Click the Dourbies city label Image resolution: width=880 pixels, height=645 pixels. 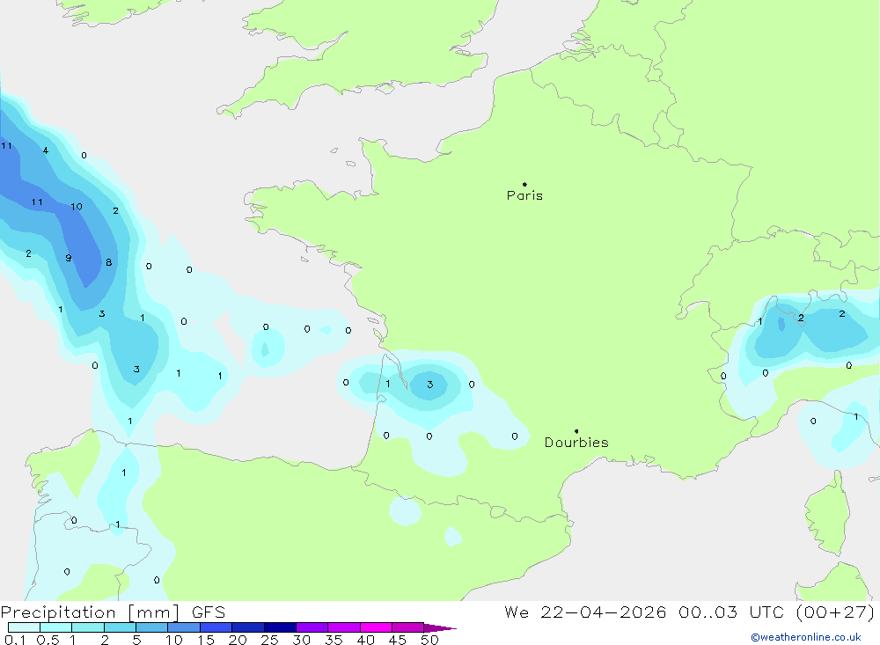[576, 443]
